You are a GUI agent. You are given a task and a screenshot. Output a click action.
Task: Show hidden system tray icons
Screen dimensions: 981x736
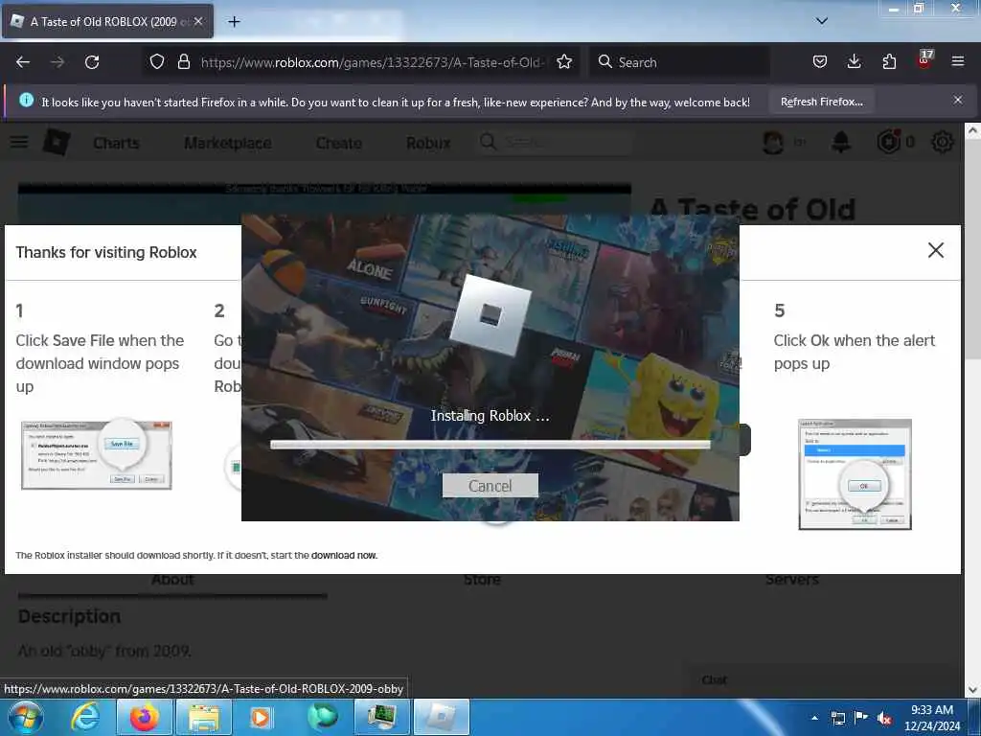814,718
